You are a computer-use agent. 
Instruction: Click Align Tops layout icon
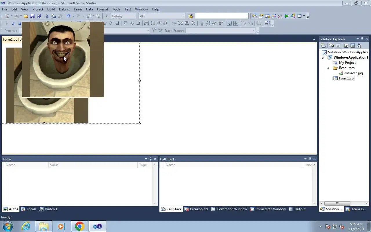[x=126, y=23]
